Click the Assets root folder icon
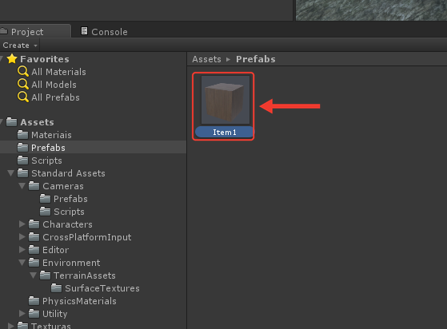447x329 pixels. (11, 122)
